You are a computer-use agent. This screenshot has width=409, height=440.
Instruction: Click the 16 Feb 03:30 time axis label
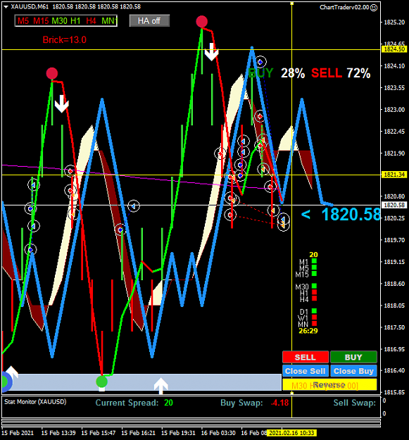tap(218, 433)
